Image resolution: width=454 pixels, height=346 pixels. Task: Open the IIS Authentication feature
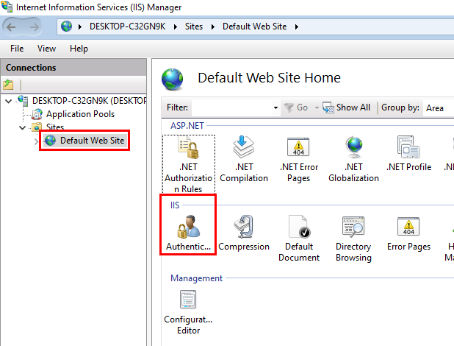point(189,233)
